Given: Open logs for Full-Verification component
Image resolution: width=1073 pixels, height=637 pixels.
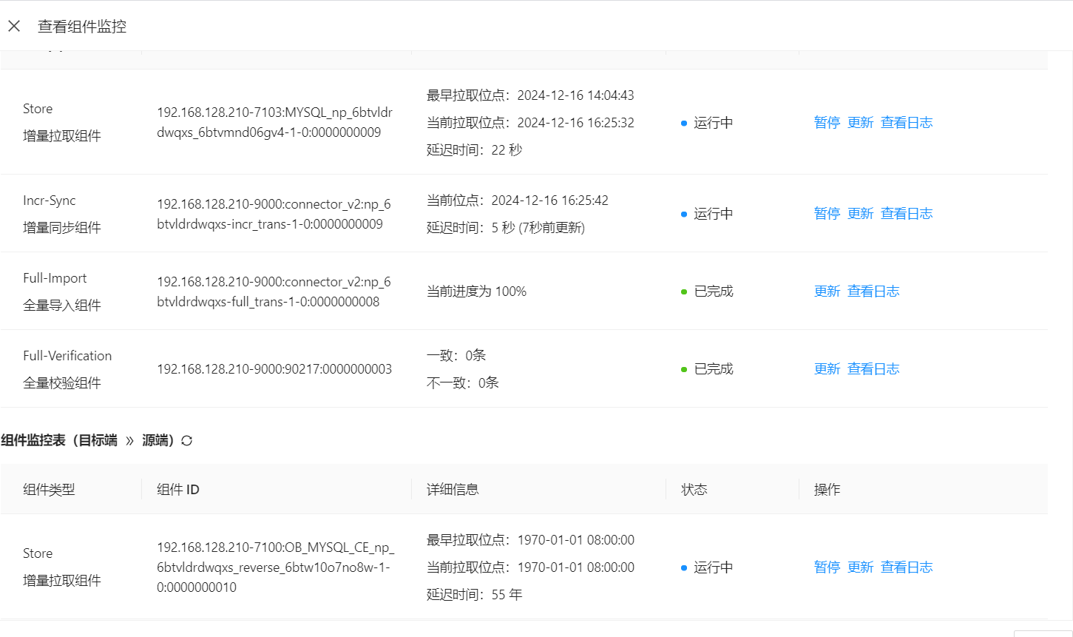Looking at the screenshot, I should click(x=873, y=369).
